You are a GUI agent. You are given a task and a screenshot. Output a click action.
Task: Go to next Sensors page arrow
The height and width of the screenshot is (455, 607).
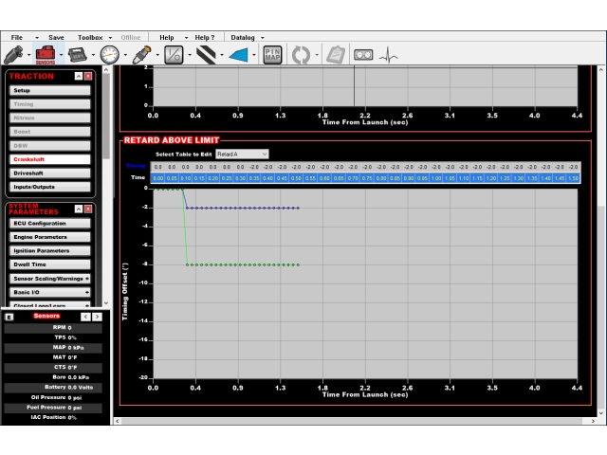pos(97,317)
